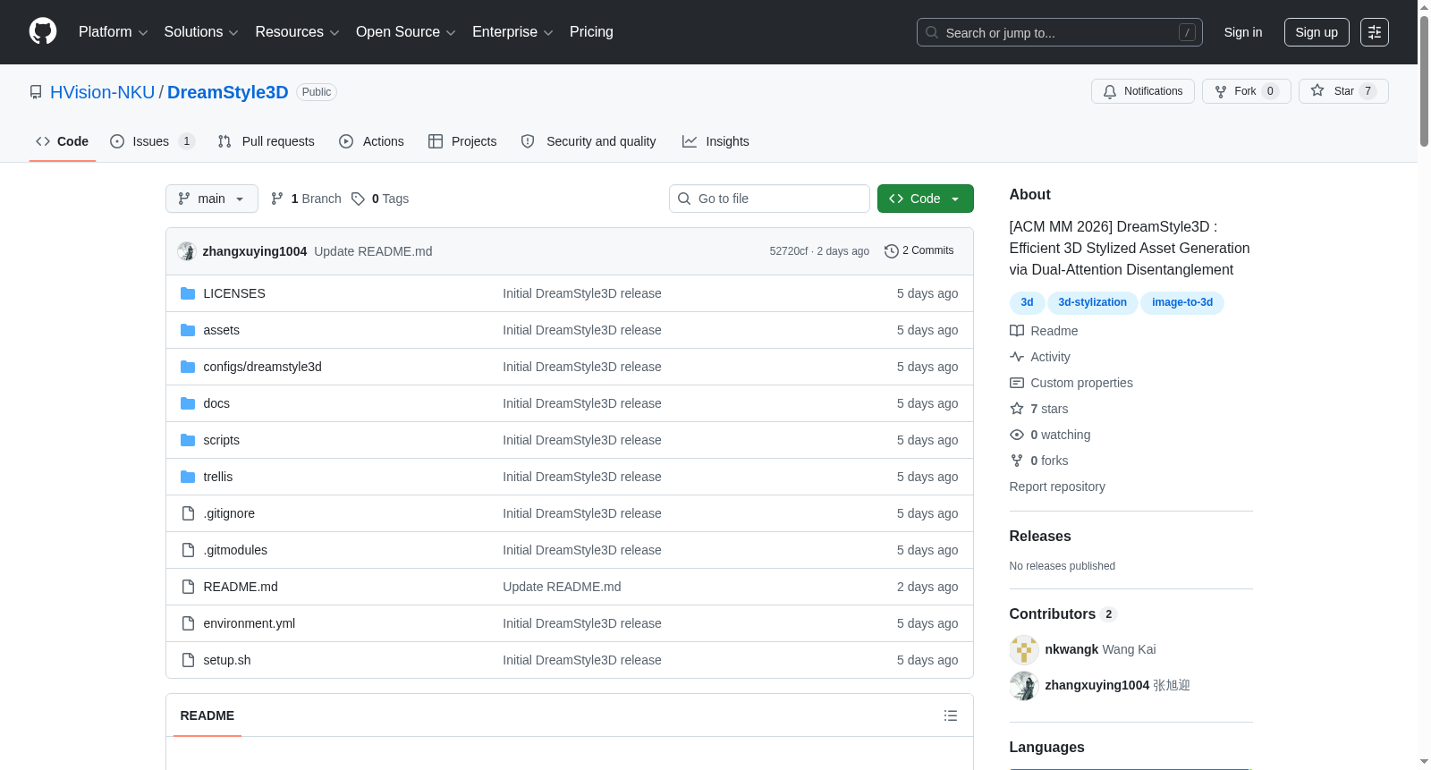View the 0 Tags link

coord(380,199)
